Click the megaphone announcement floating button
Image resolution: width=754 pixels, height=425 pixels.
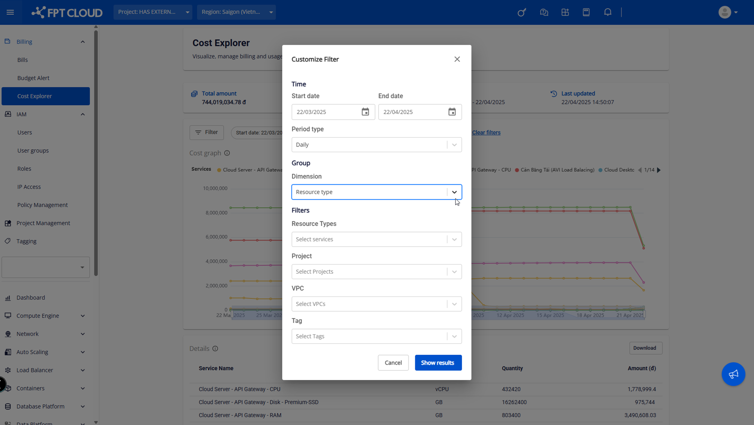pos(733,374)
